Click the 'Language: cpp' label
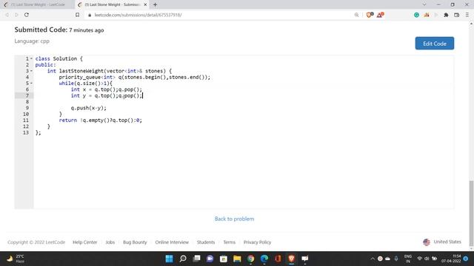Viewport: 474px width, 266px height. pyautogui.click(x=32, y=41)
